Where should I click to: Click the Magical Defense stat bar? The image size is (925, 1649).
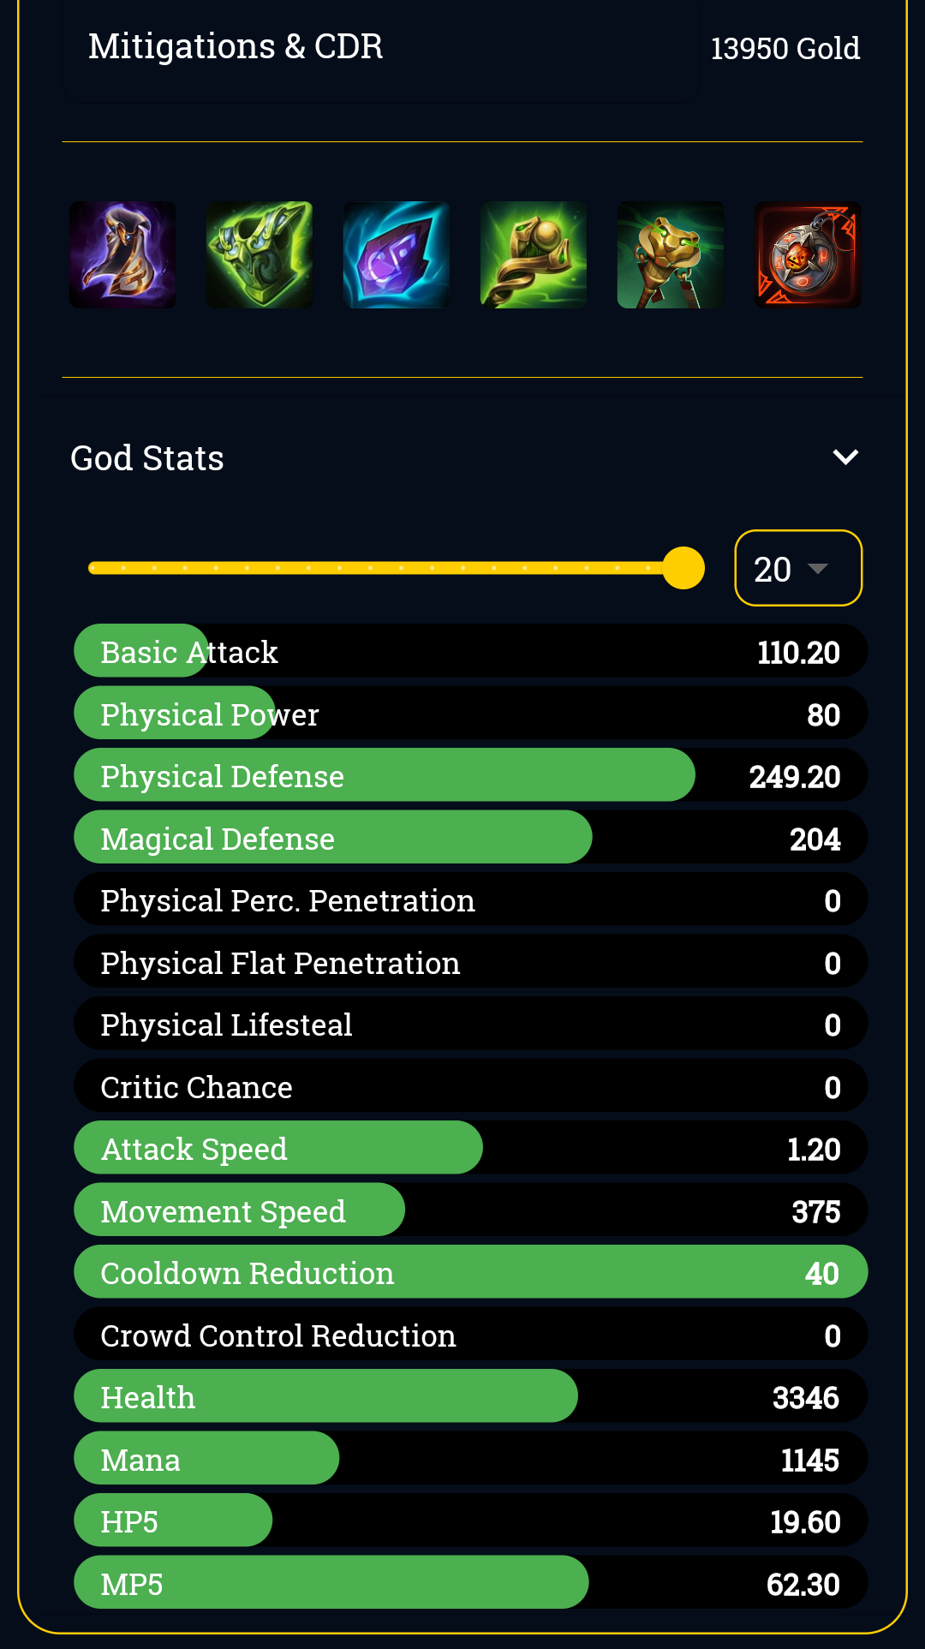(471, 837)
